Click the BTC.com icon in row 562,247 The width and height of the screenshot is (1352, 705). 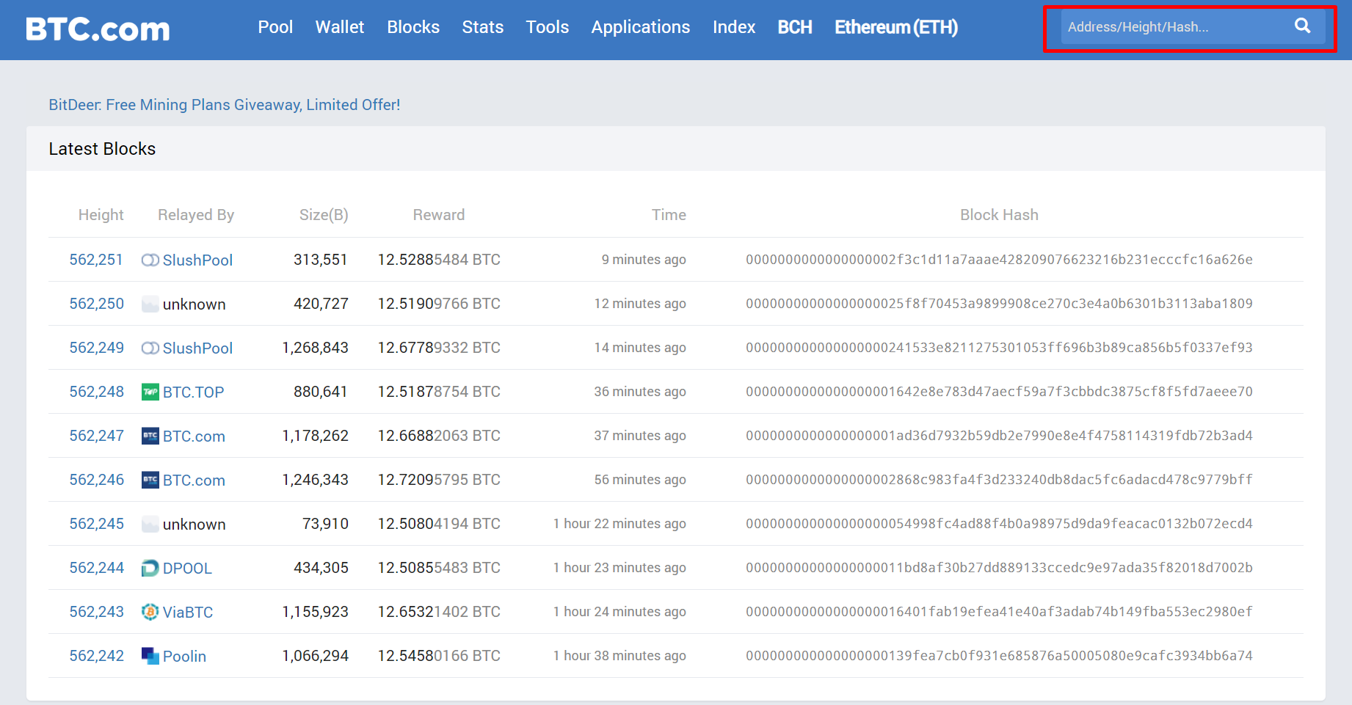pyautogui.click(x=150, y=436)
